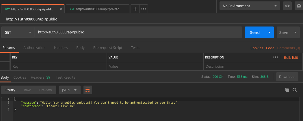
Task: Open the Code snippet link
Action: click(x=270, y=48)
